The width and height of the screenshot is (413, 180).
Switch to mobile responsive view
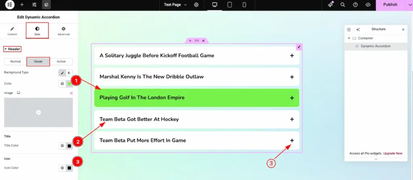[244, 5]
